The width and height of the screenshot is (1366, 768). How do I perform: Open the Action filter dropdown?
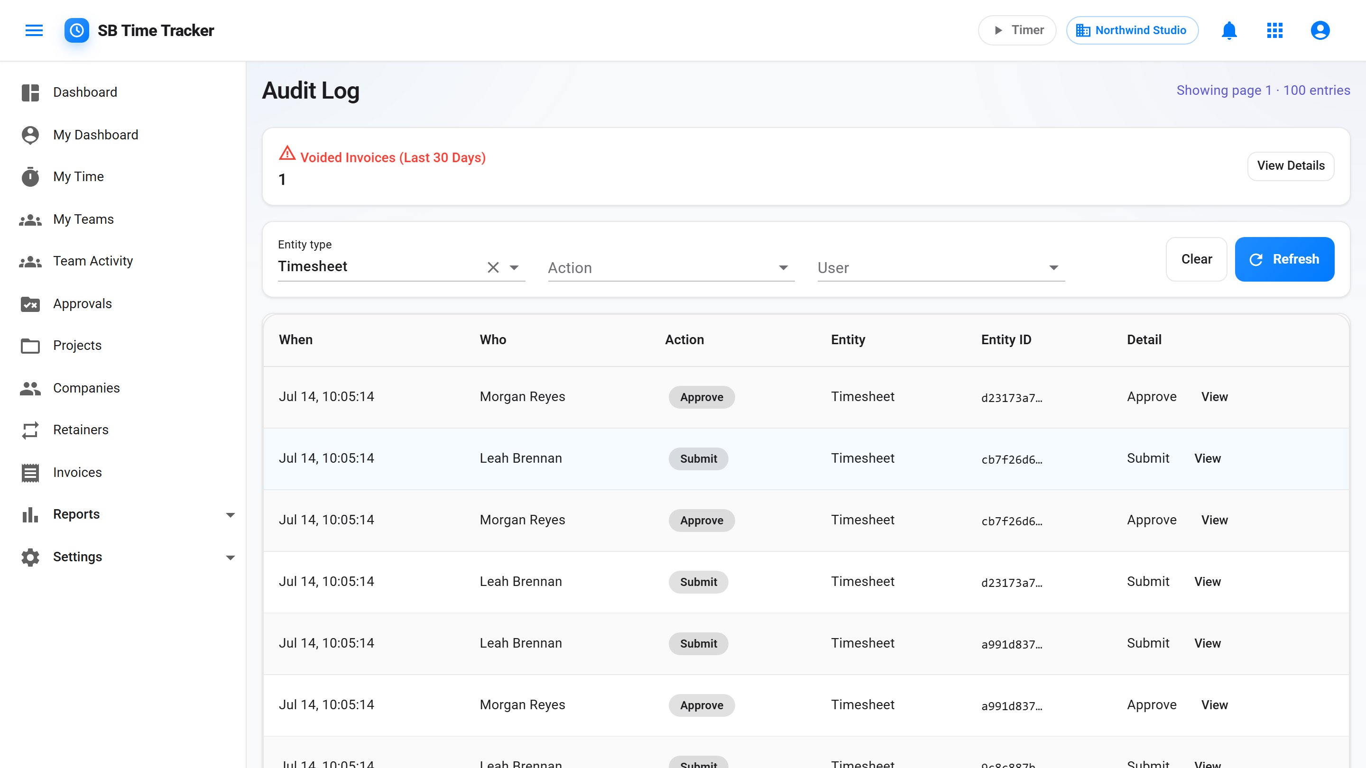pyautogui.click(x=671, y=268)
